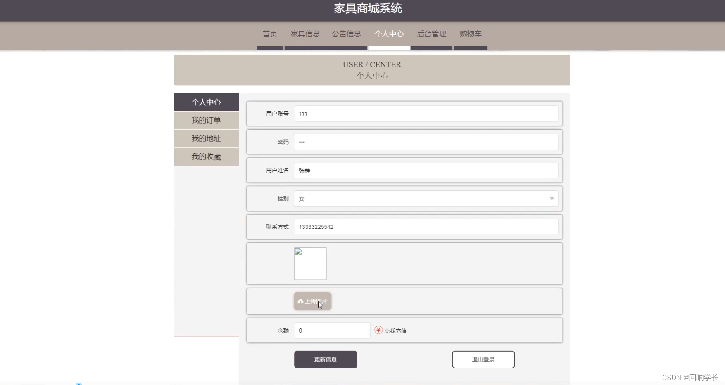Switch to the 首页 tab

(x=269, y=34)
